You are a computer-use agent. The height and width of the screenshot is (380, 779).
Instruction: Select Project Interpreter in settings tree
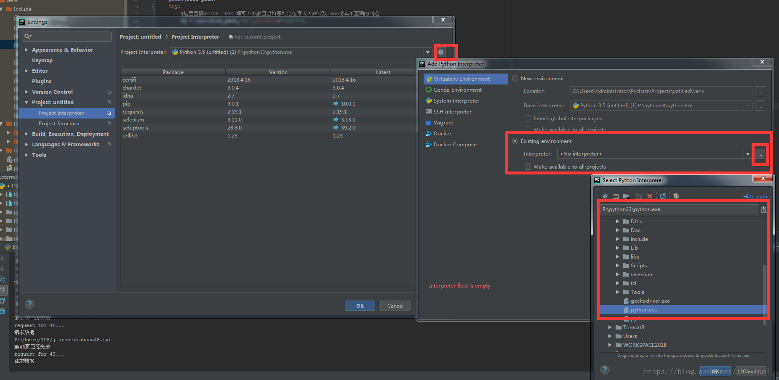click(67, 113)
